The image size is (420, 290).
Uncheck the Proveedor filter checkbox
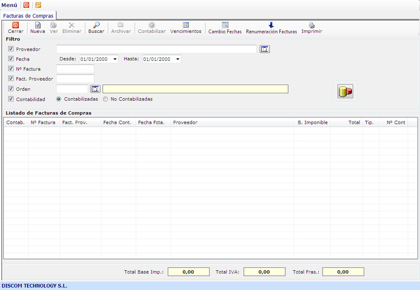point(11,49)
